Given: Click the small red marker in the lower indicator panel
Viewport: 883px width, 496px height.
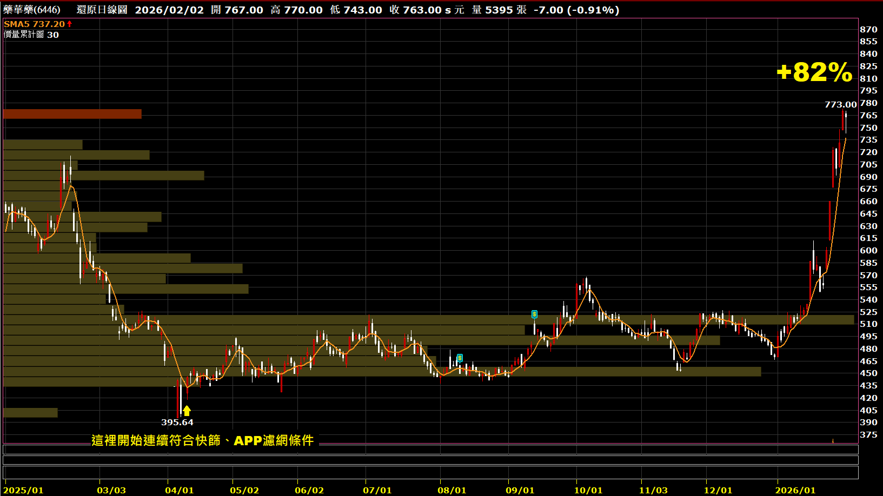Looking at the screenshot, I should coord(833,441).
